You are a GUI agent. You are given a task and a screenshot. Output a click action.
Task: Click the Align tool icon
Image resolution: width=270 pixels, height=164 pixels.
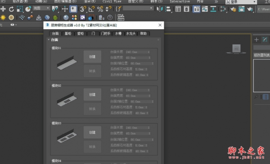(x=168, y=9)
